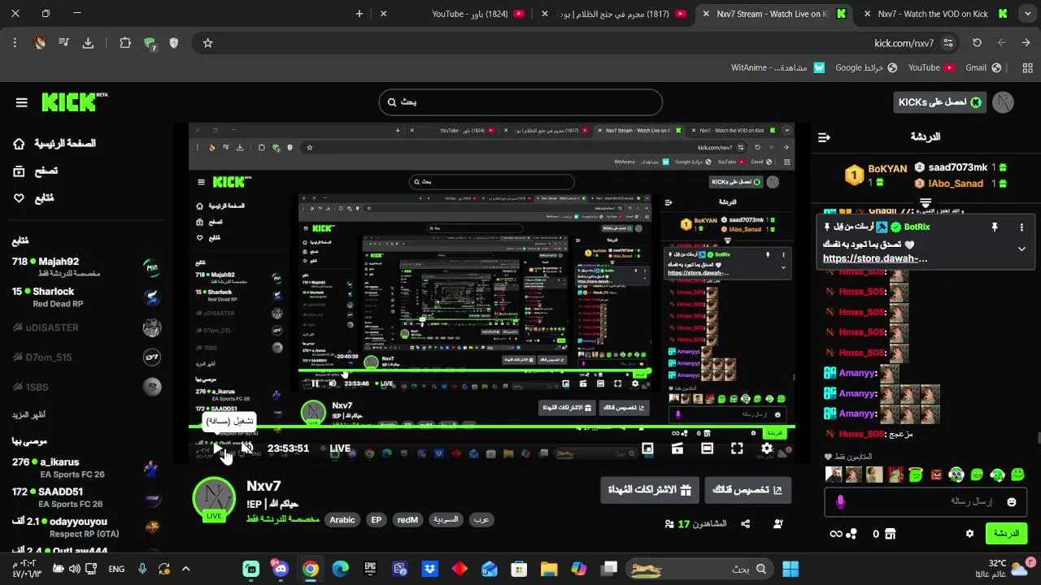Open the Chrome downloads icon
The height and width of the screenshot is (585, 1041).
(x=88, y=43)
